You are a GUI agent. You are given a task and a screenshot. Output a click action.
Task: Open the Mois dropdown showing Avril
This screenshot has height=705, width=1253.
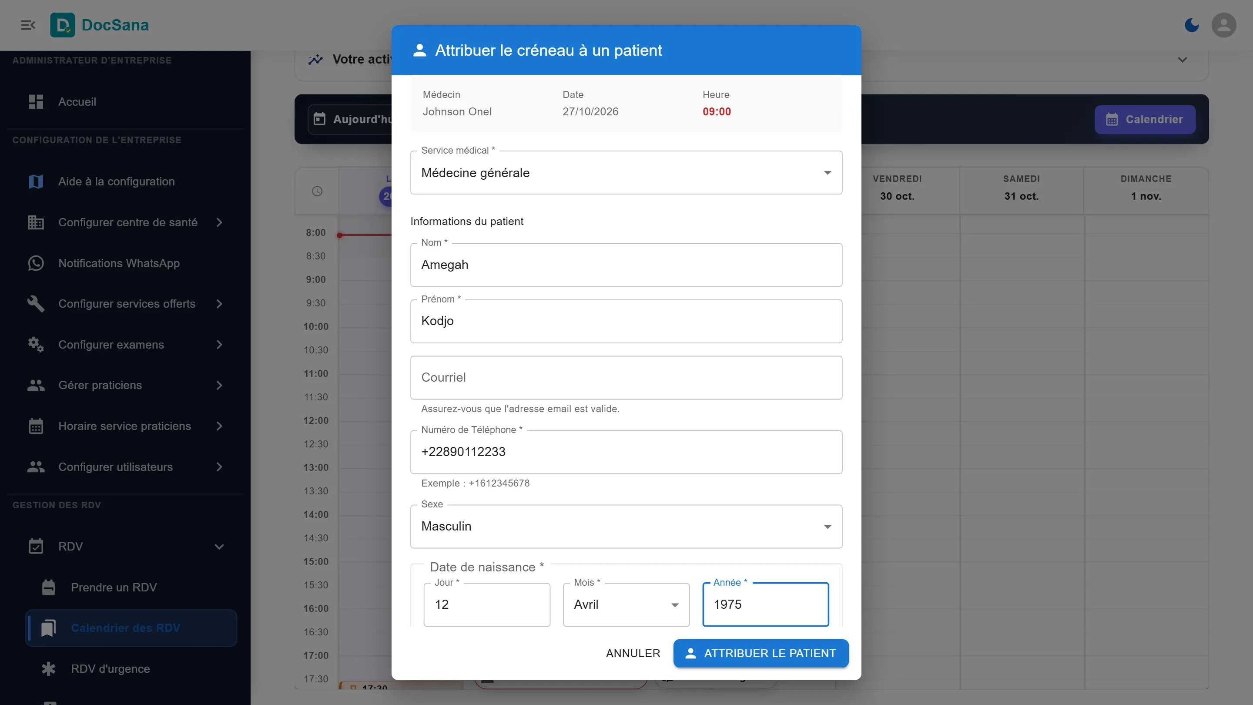click(626, 604)
